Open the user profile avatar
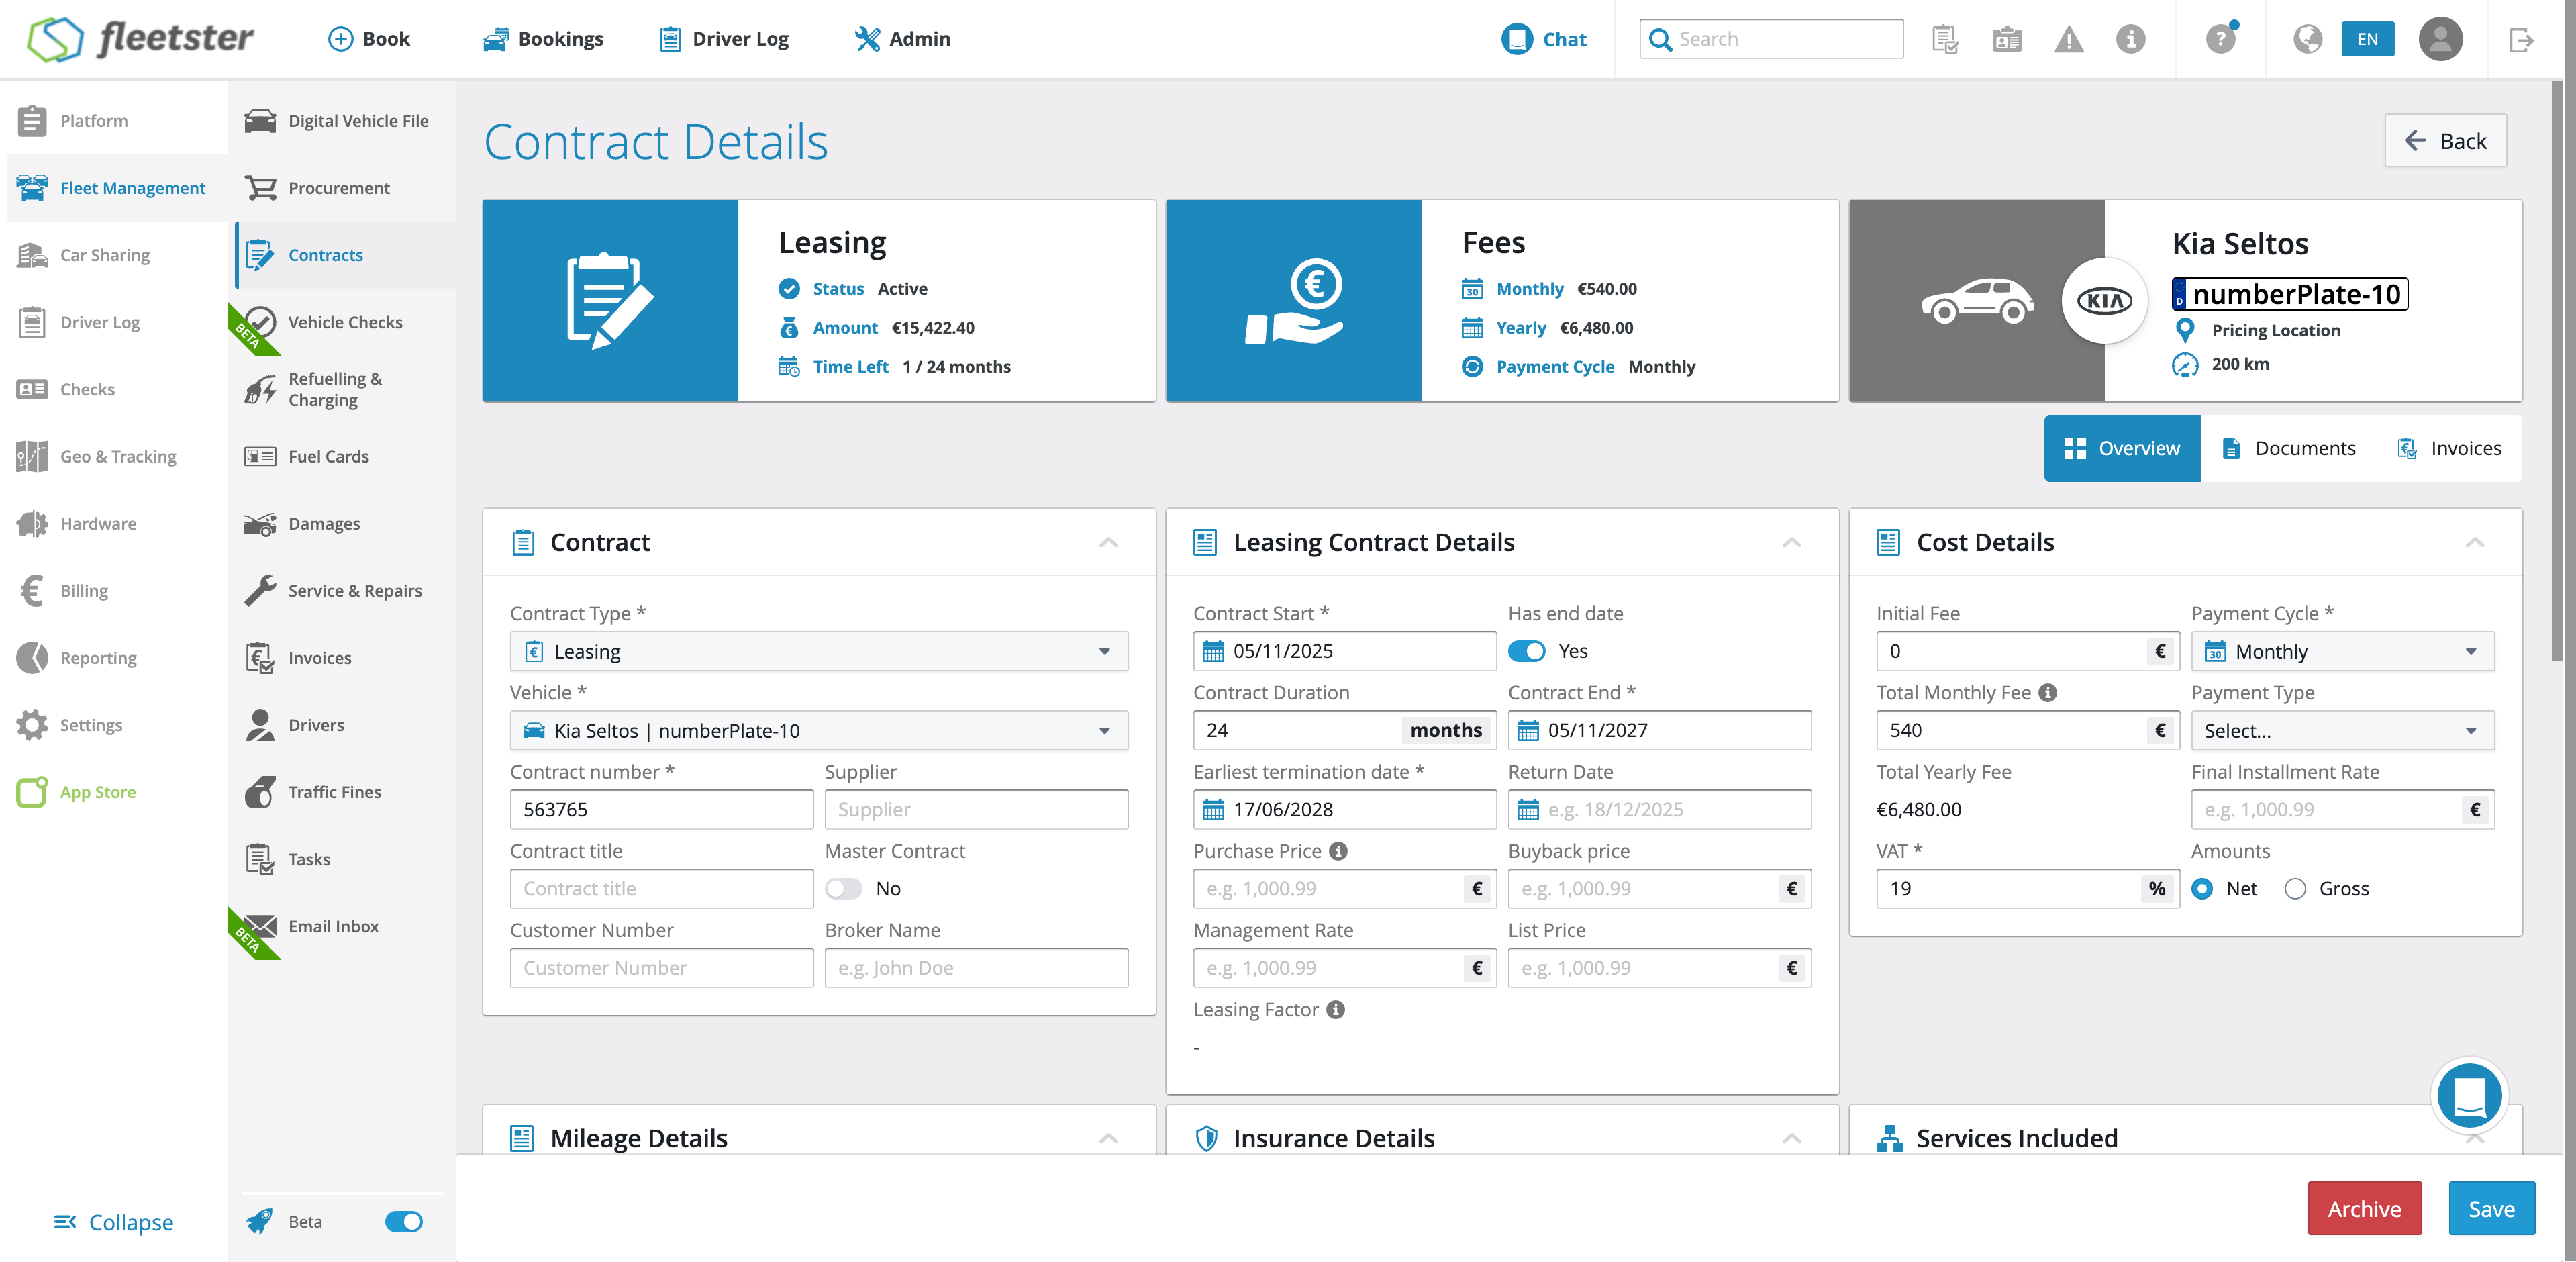The height and width of the screenshot is (1262, 2576). point(2440,40)
